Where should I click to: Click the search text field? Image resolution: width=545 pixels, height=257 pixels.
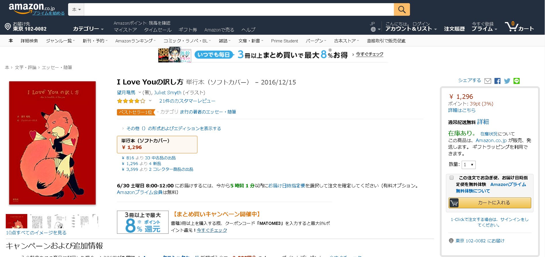[239, 9]
